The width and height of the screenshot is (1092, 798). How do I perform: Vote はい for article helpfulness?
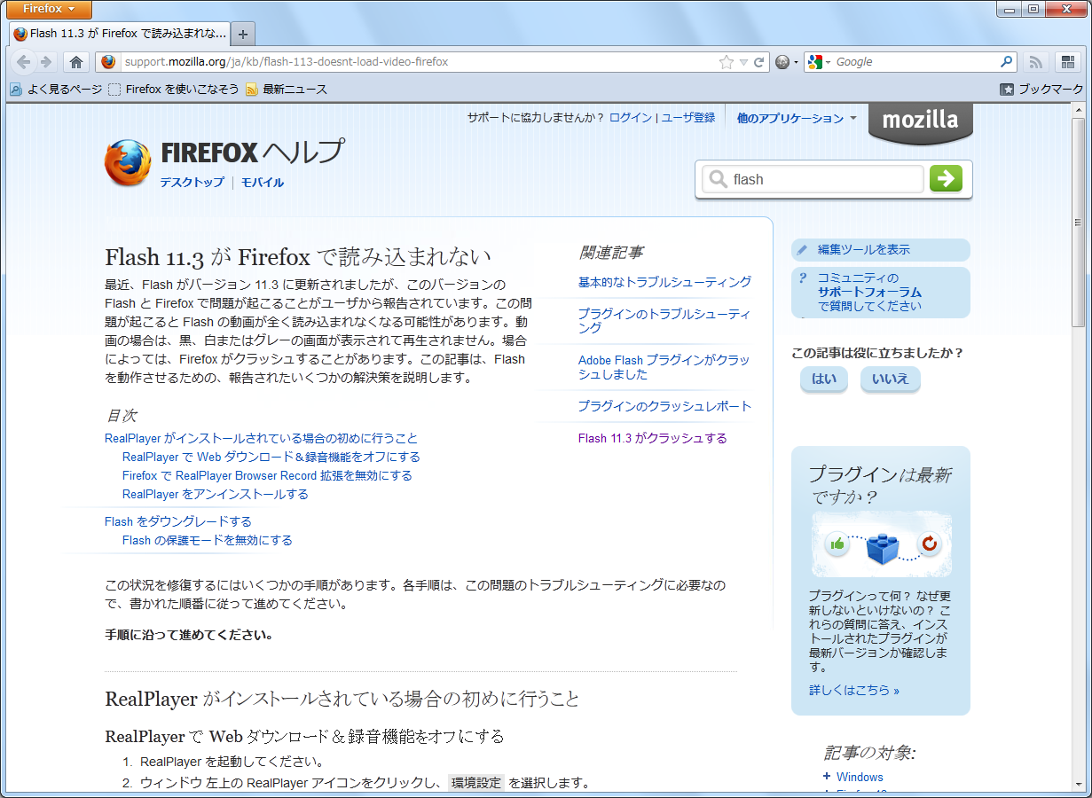(824, 379)
